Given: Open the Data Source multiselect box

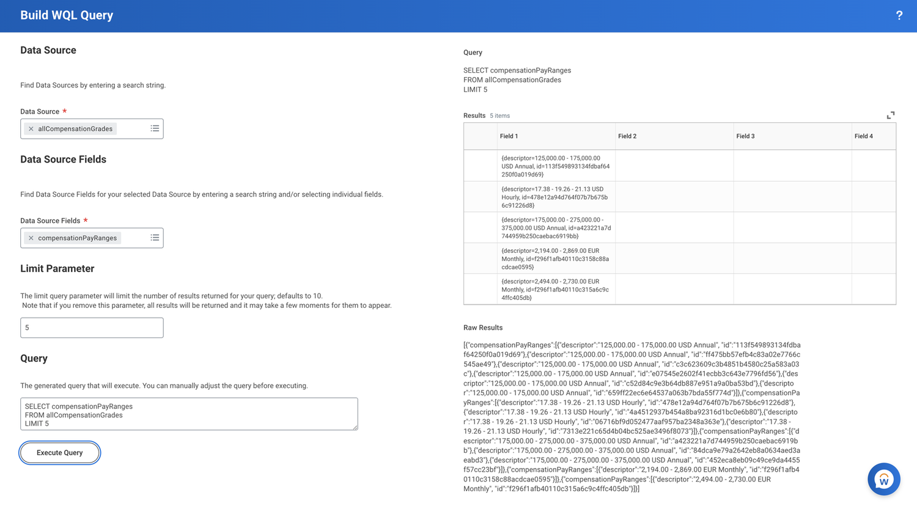Looking at the screenshot, I should coord(92,128).
